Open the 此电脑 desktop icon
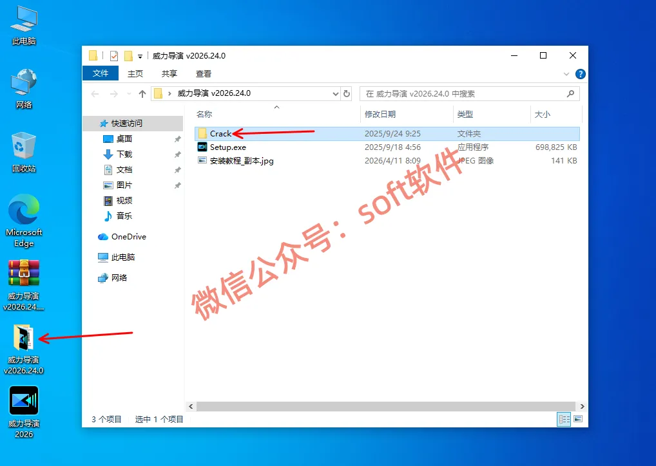Screen dimensions: 656x466 pyautogui.click(x=24, y=26)
